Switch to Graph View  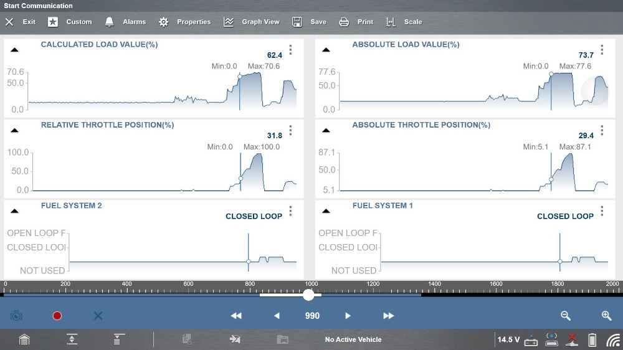point(252,22)
